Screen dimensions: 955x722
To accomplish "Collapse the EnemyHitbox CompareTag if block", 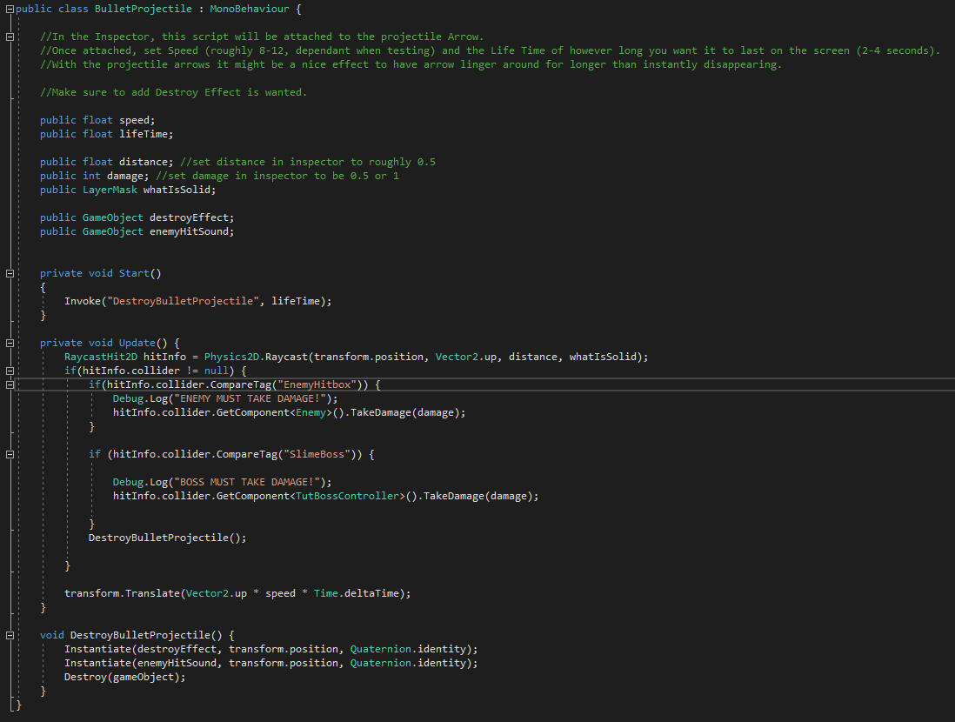I will click(10, 384).
